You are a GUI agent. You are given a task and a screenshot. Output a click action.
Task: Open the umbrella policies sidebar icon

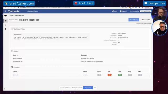[x=6, y=16]
